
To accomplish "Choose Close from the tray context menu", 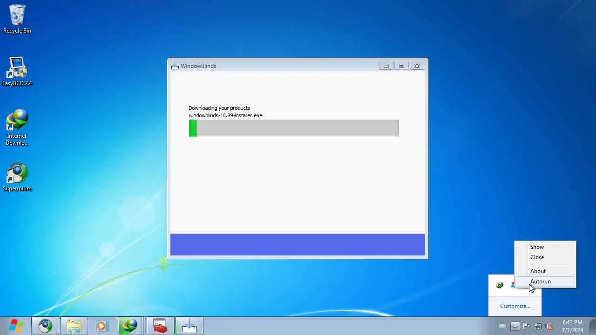I will (545, 257).
